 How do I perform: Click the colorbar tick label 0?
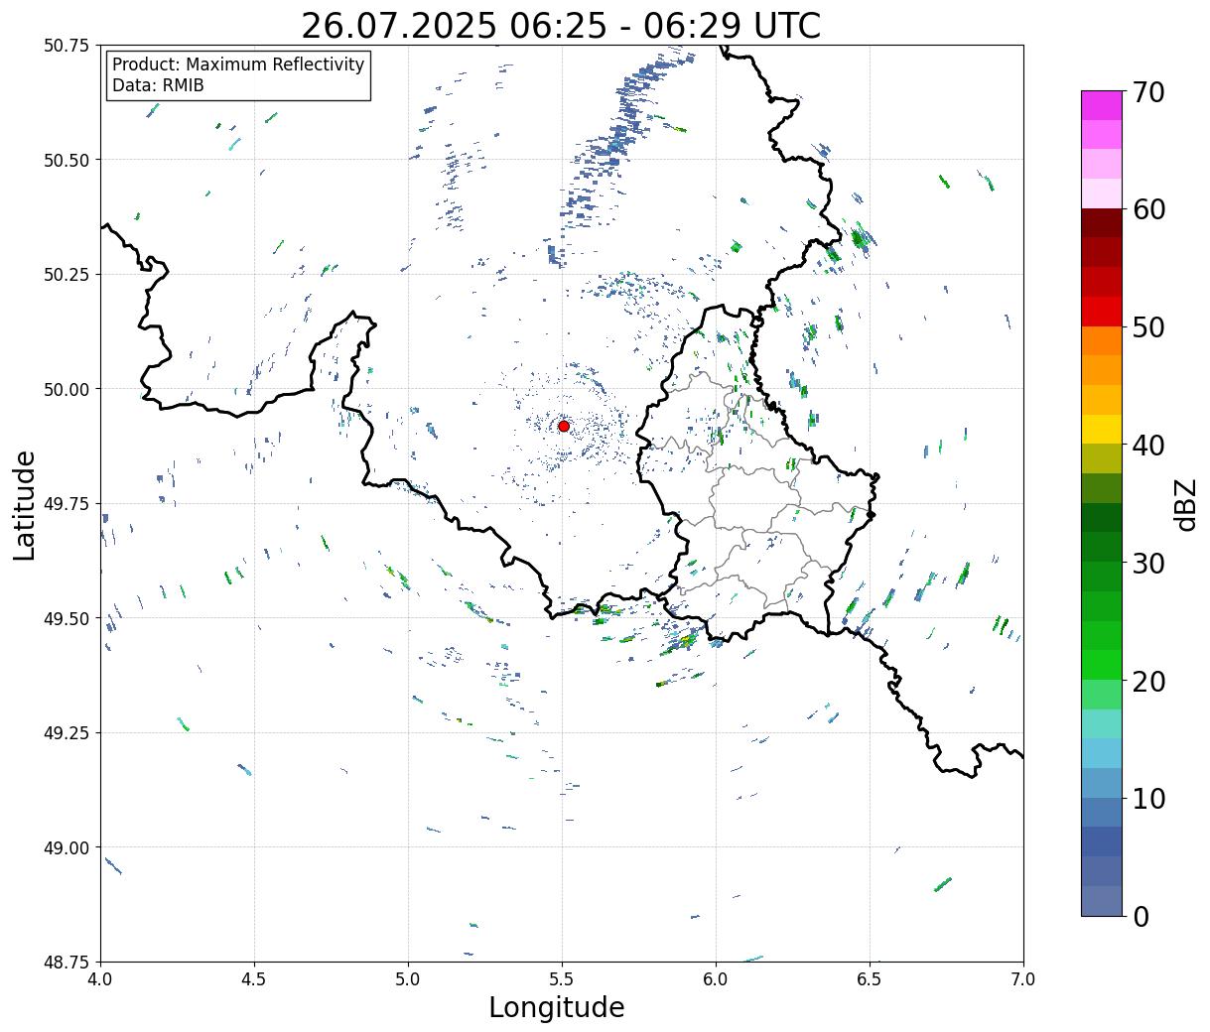click(x=1141, y=916)
